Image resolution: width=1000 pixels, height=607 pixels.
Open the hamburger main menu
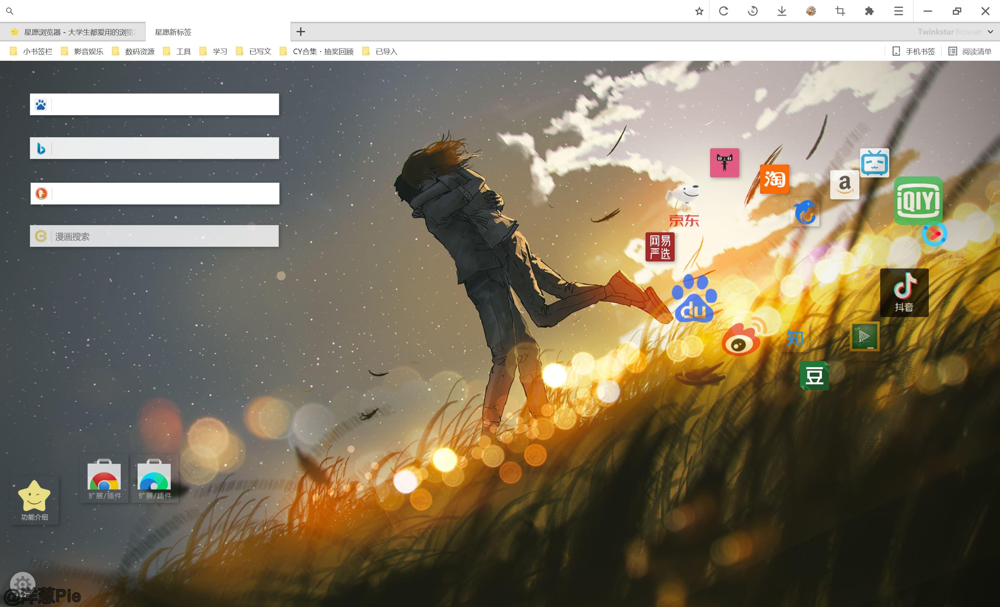(899, 11)
